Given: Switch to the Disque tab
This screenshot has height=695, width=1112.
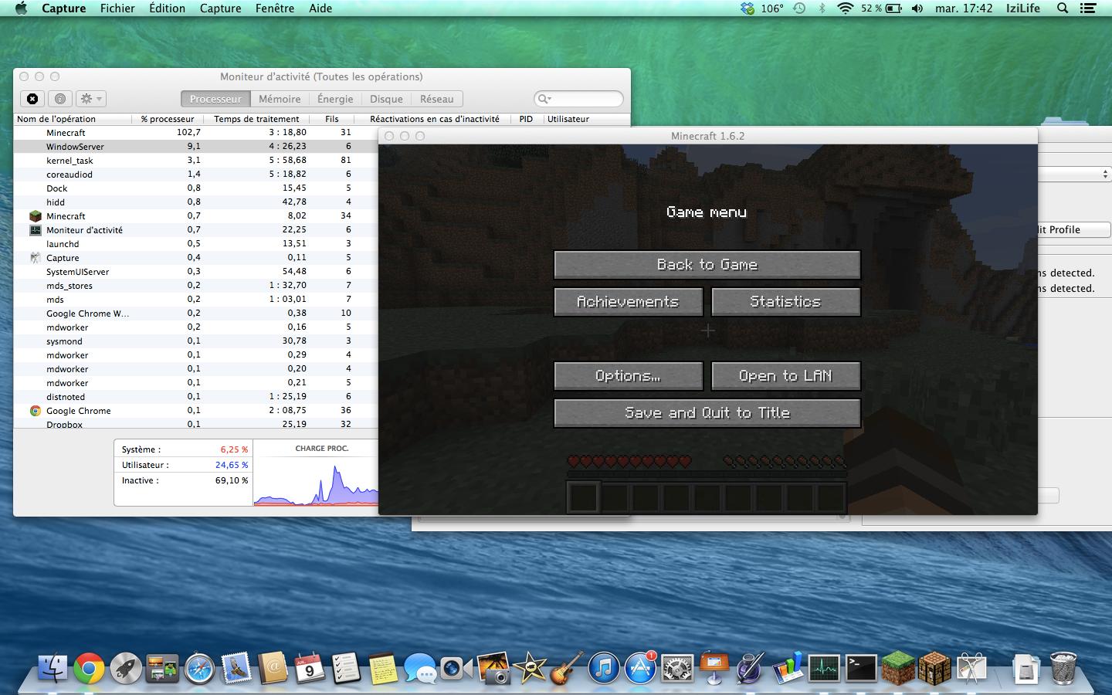Looking at the screenshot, I should pos(386,99).
